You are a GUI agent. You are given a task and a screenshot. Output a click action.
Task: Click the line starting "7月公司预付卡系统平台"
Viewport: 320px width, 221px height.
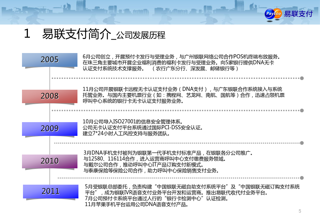(x=157, y=199)
